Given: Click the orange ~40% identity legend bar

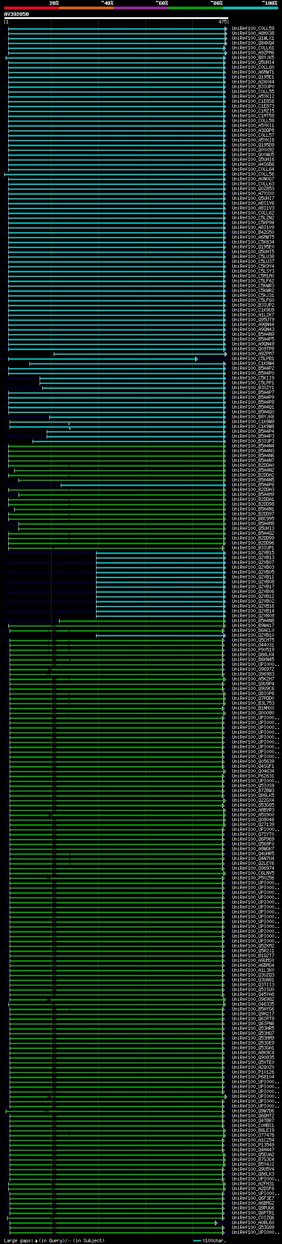Looking at the screenshot, I should coord(86,8).
